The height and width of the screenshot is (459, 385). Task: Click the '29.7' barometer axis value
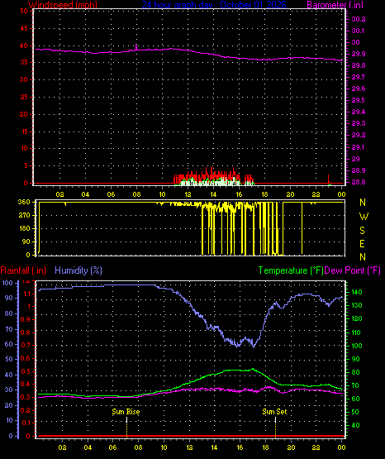click(358, 77)
